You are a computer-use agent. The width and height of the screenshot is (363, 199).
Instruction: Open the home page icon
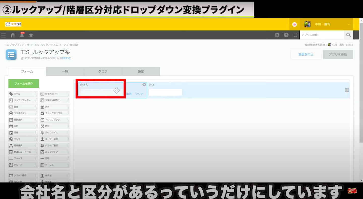(x=13, y=35)
